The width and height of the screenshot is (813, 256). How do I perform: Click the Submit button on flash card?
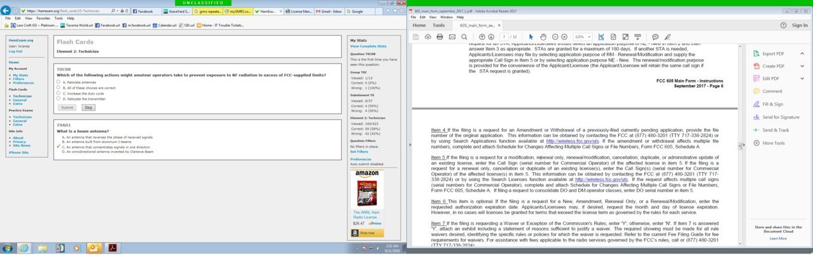click(x=67, y=108)
